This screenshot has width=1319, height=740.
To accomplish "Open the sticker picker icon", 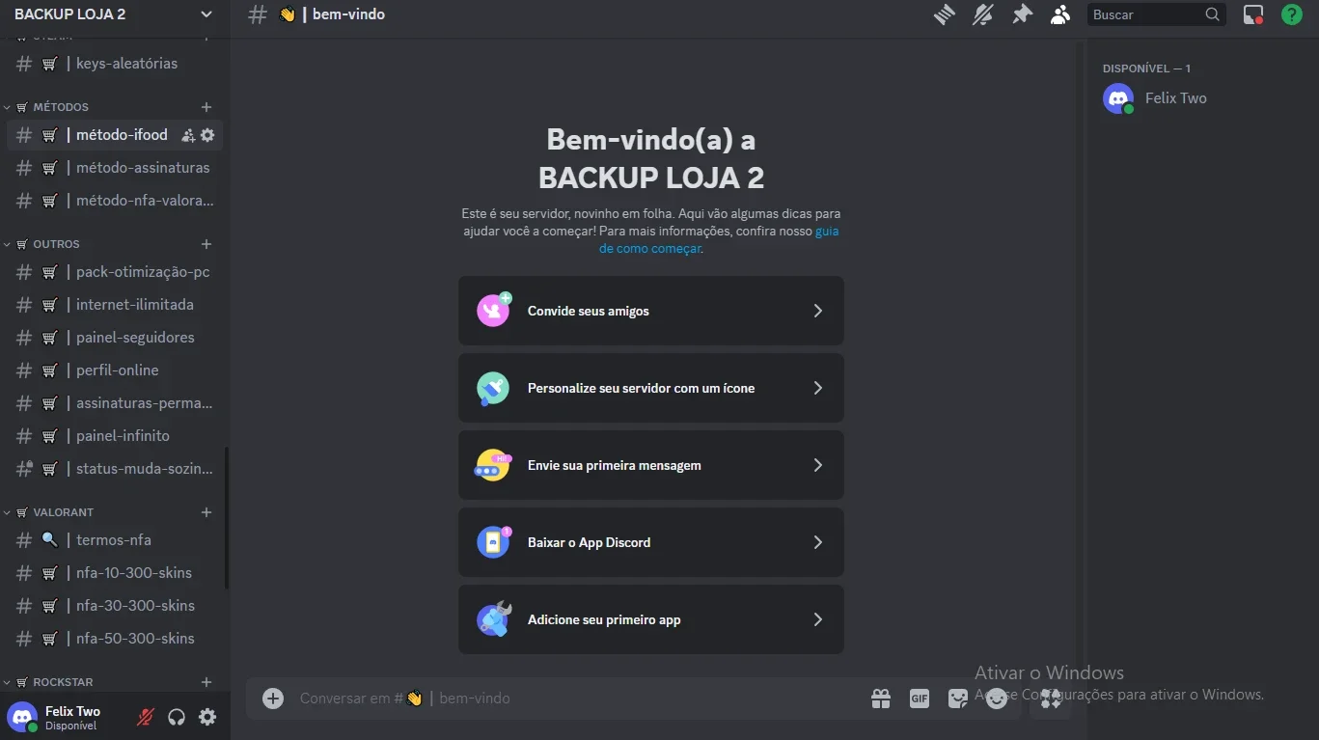I will [958, 699].
